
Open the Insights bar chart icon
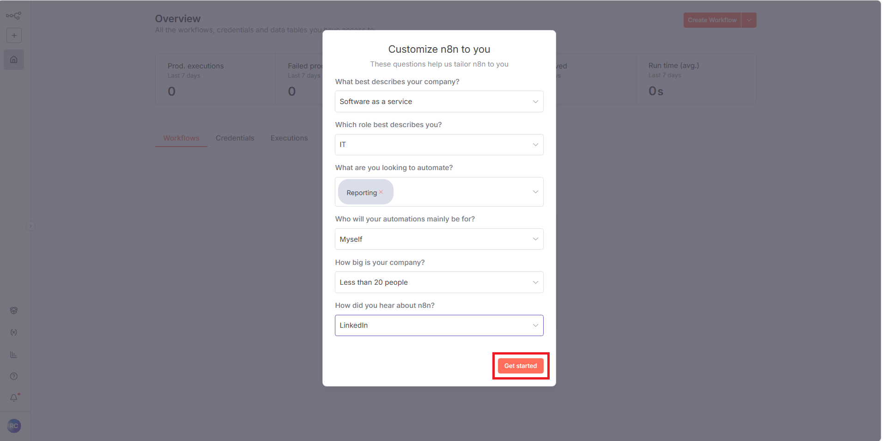coord(14,355)
